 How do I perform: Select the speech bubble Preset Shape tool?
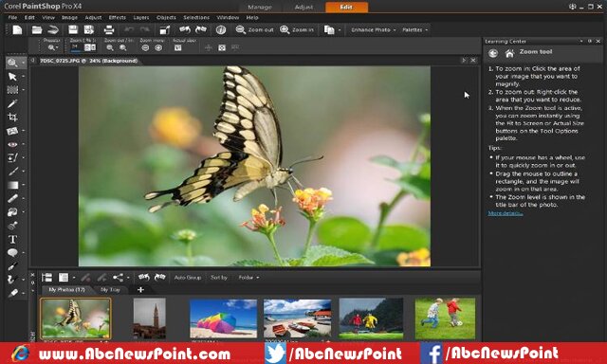click(x=12, y=252)
